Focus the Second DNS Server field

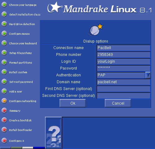tap(123, 96)
